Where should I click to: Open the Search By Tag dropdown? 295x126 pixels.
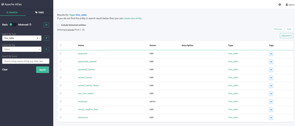22,49
